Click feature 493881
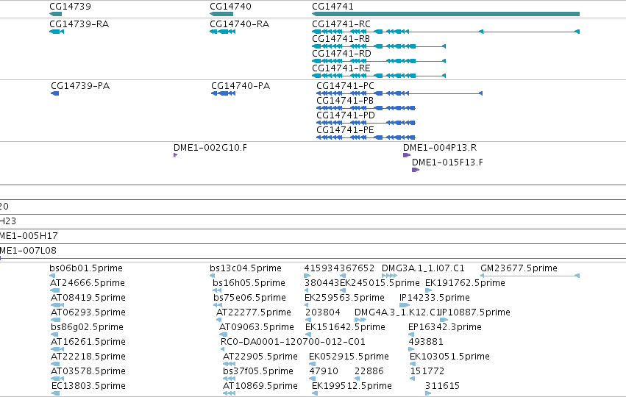Screen dimensions: 626x397 426,342
